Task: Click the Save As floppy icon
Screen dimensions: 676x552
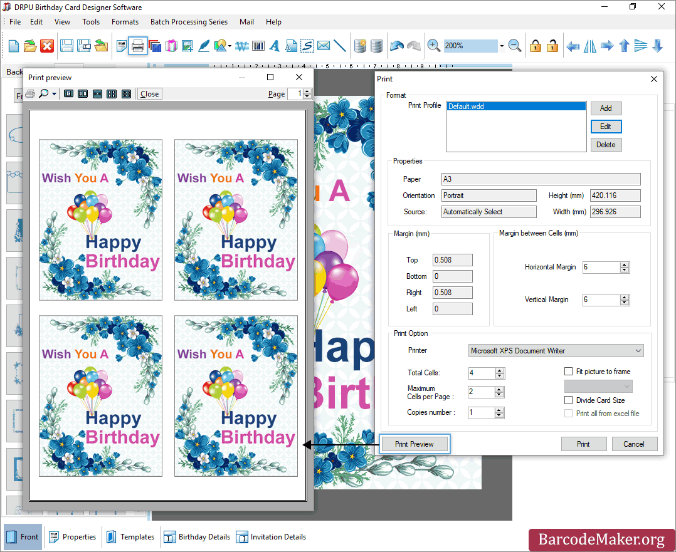Action: tap(83, 46)
